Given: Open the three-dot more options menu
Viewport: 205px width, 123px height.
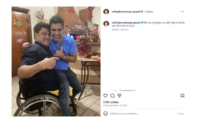Looking at the screenshot, I should (x=182, y=12).
